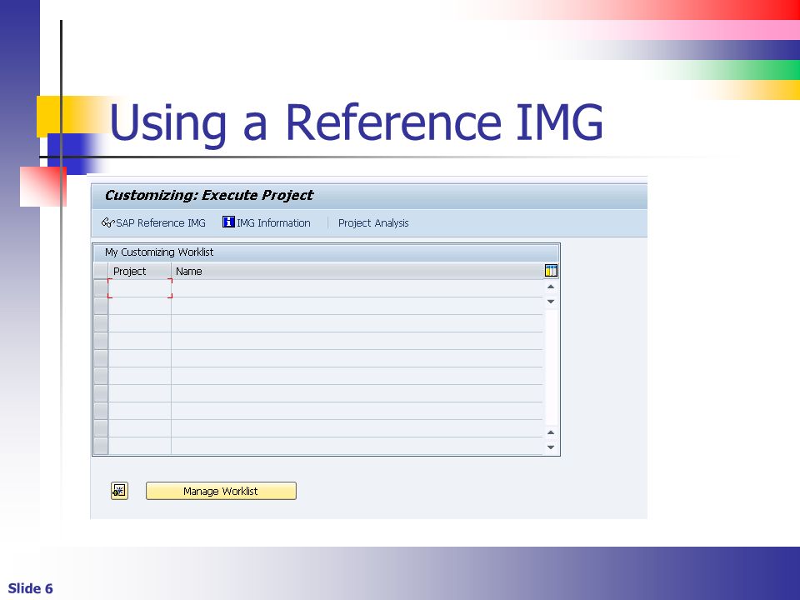
Task: Click the icon left of Manage Worklist
Action: click(119, 491)
